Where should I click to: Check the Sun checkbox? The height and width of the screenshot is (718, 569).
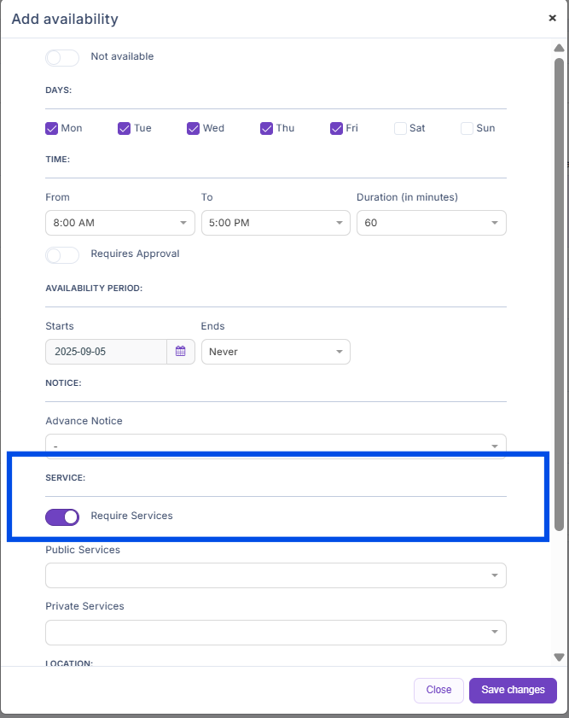click(467, 128)
